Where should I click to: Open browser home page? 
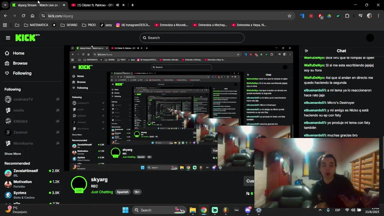[32, 16]
